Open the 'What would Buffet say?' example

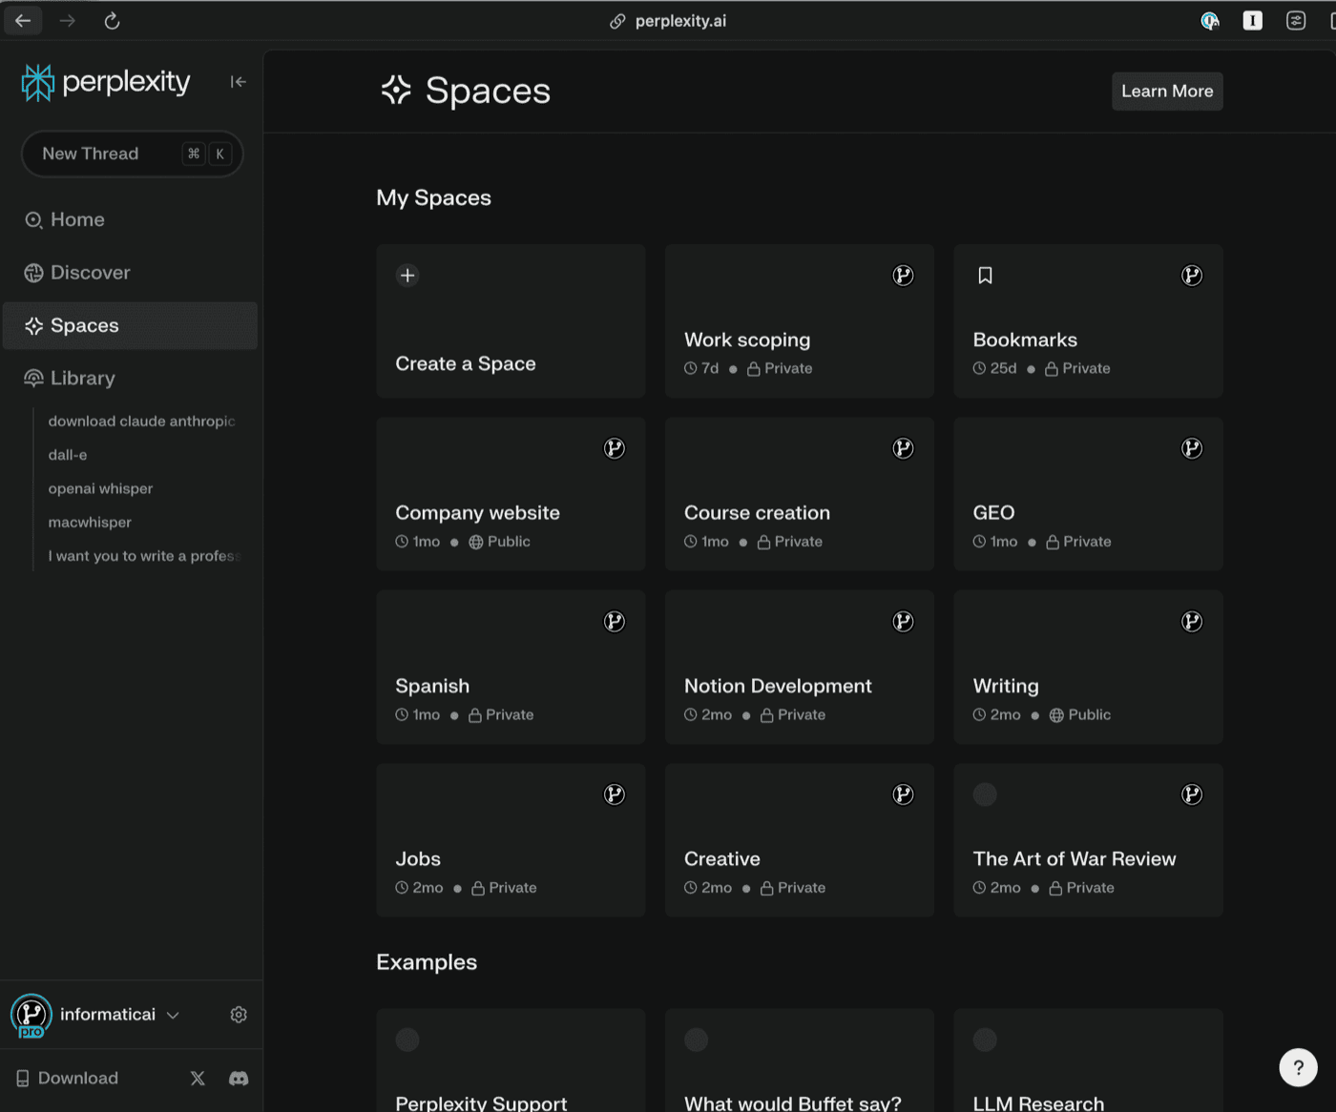click(x=800, y=1061)
